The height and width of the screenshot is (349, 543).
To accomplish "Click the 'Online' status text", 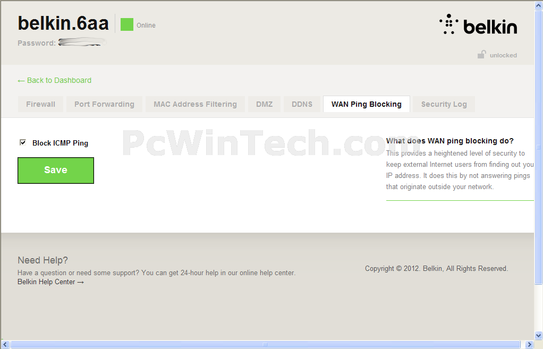I will pos(146,25).
